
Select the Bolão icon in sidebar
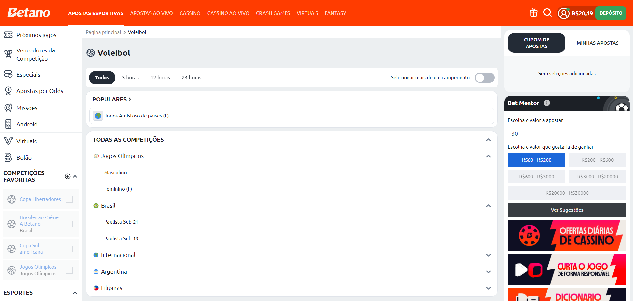coord(8,158)
